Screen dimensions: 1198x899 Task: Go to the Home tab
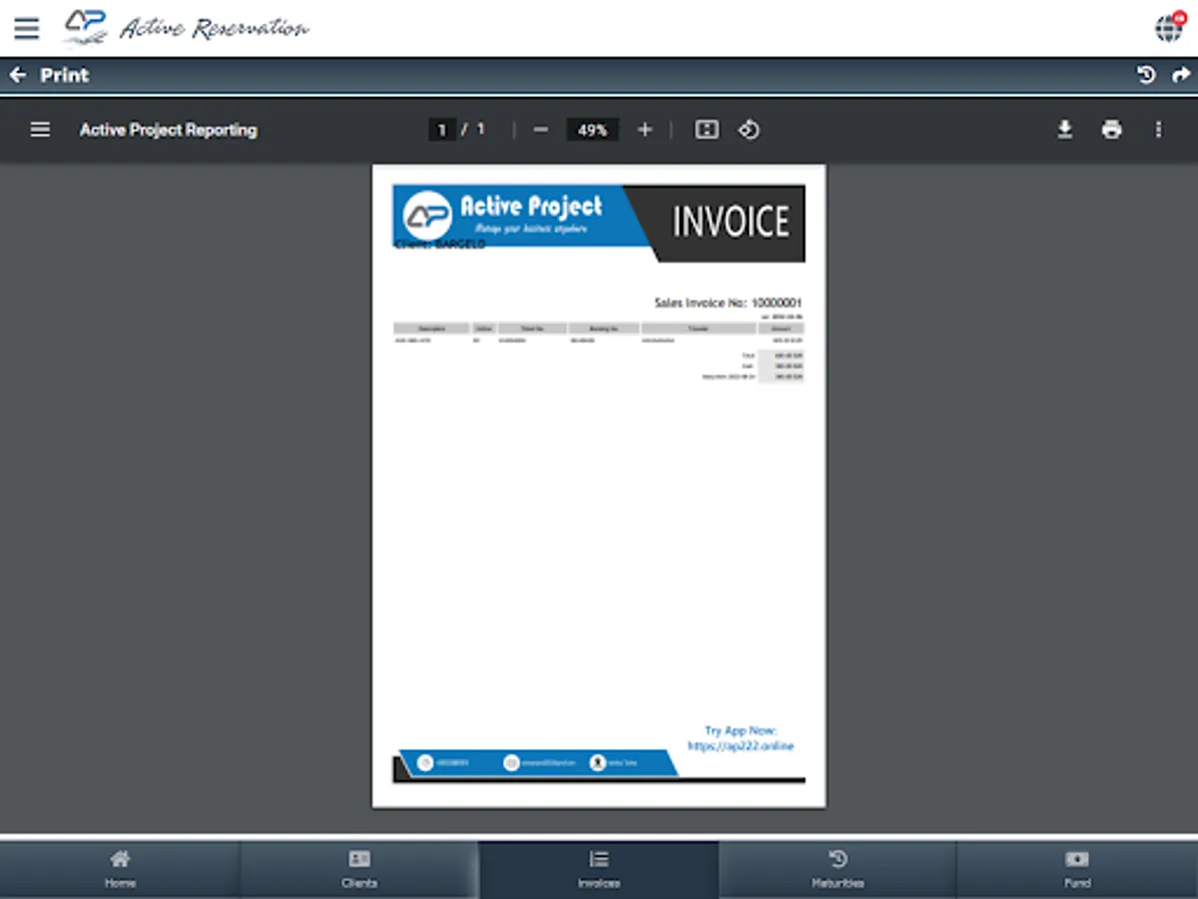click(x=120, y=868)
